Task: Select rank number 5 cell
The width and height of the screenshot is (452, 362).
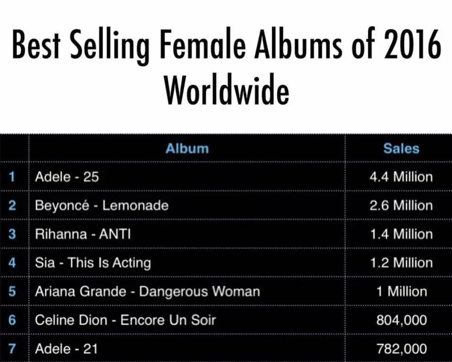Action: [x=12, y=291]
